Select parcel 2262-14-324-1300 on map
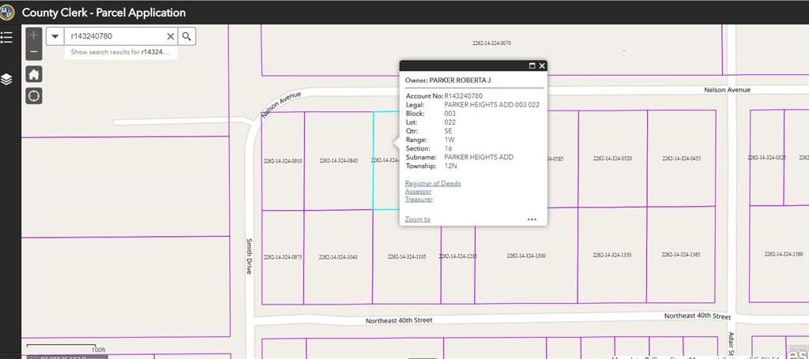This screenshot has width=809, height=359. pyautogui.click(x=525, y=268)
